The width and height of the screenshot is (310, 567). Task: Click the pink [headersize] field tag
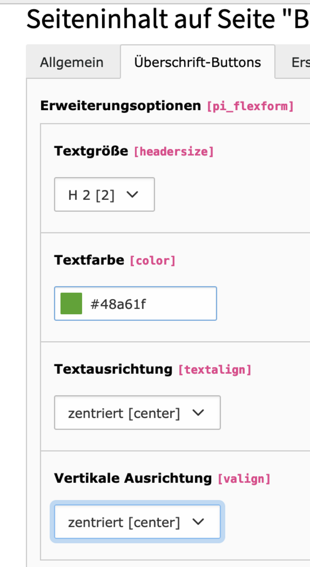174,152
